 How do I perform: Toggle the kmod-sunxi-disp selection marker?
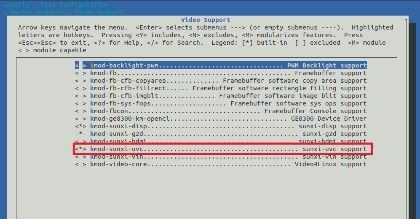tap(80, 126)
